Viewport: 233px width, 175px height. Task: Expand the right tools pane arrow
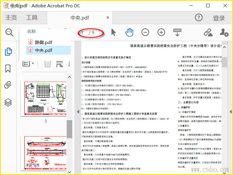click(231, 112)
